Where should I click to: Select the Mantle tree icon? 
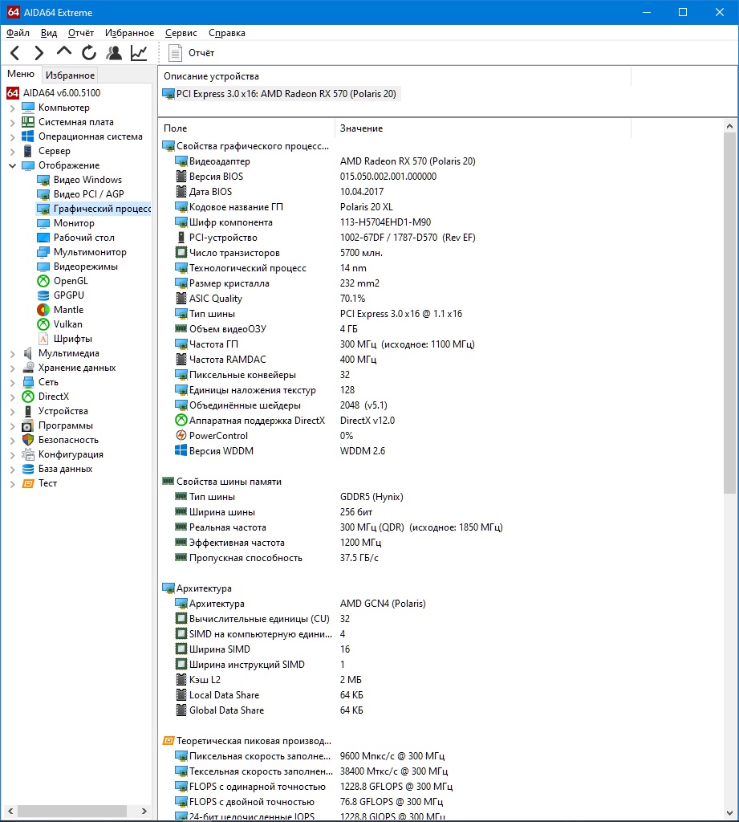[x=43, y=310]
